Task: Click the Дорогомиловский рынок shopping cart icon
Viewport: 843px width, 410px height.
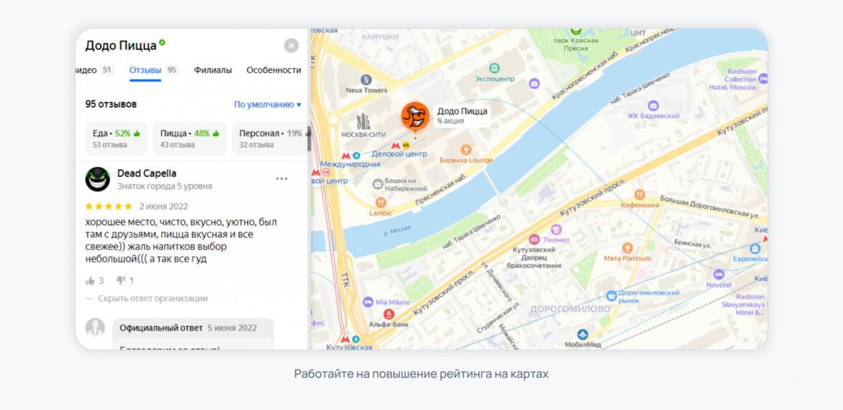Action: coord(611,295)
